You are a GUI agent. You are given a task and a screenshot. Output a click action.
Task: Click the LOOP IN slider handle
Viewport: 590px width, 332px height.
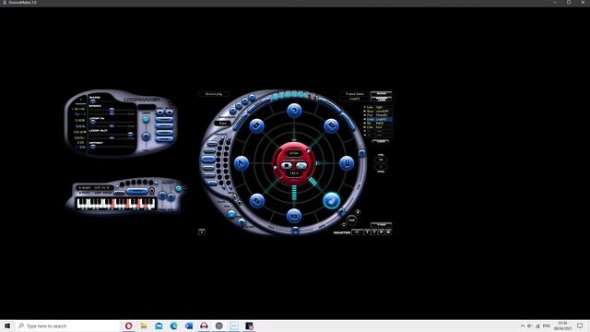coord(92,122)
